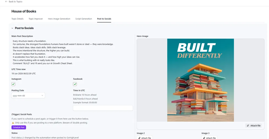Go back via the 'Back to Topics' link
The width and height of the screenshot is (269, 139).
tap(15, 2)
